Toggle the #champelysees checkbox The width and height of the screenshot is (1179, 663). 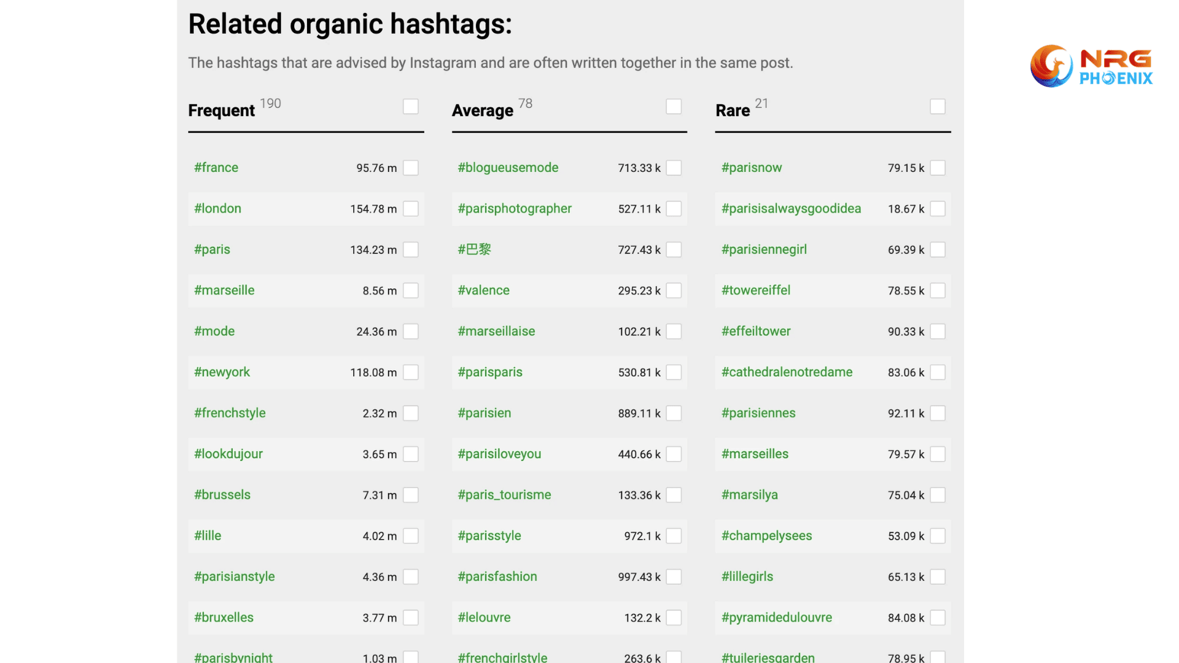[938, 536]
